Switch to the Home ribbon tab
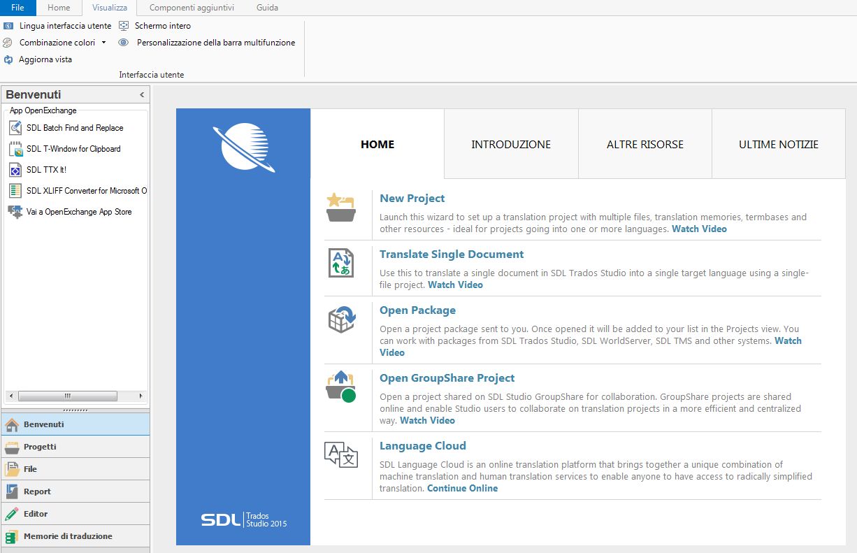The height and width of the screenshot is (553, 857). coord(59,8)
